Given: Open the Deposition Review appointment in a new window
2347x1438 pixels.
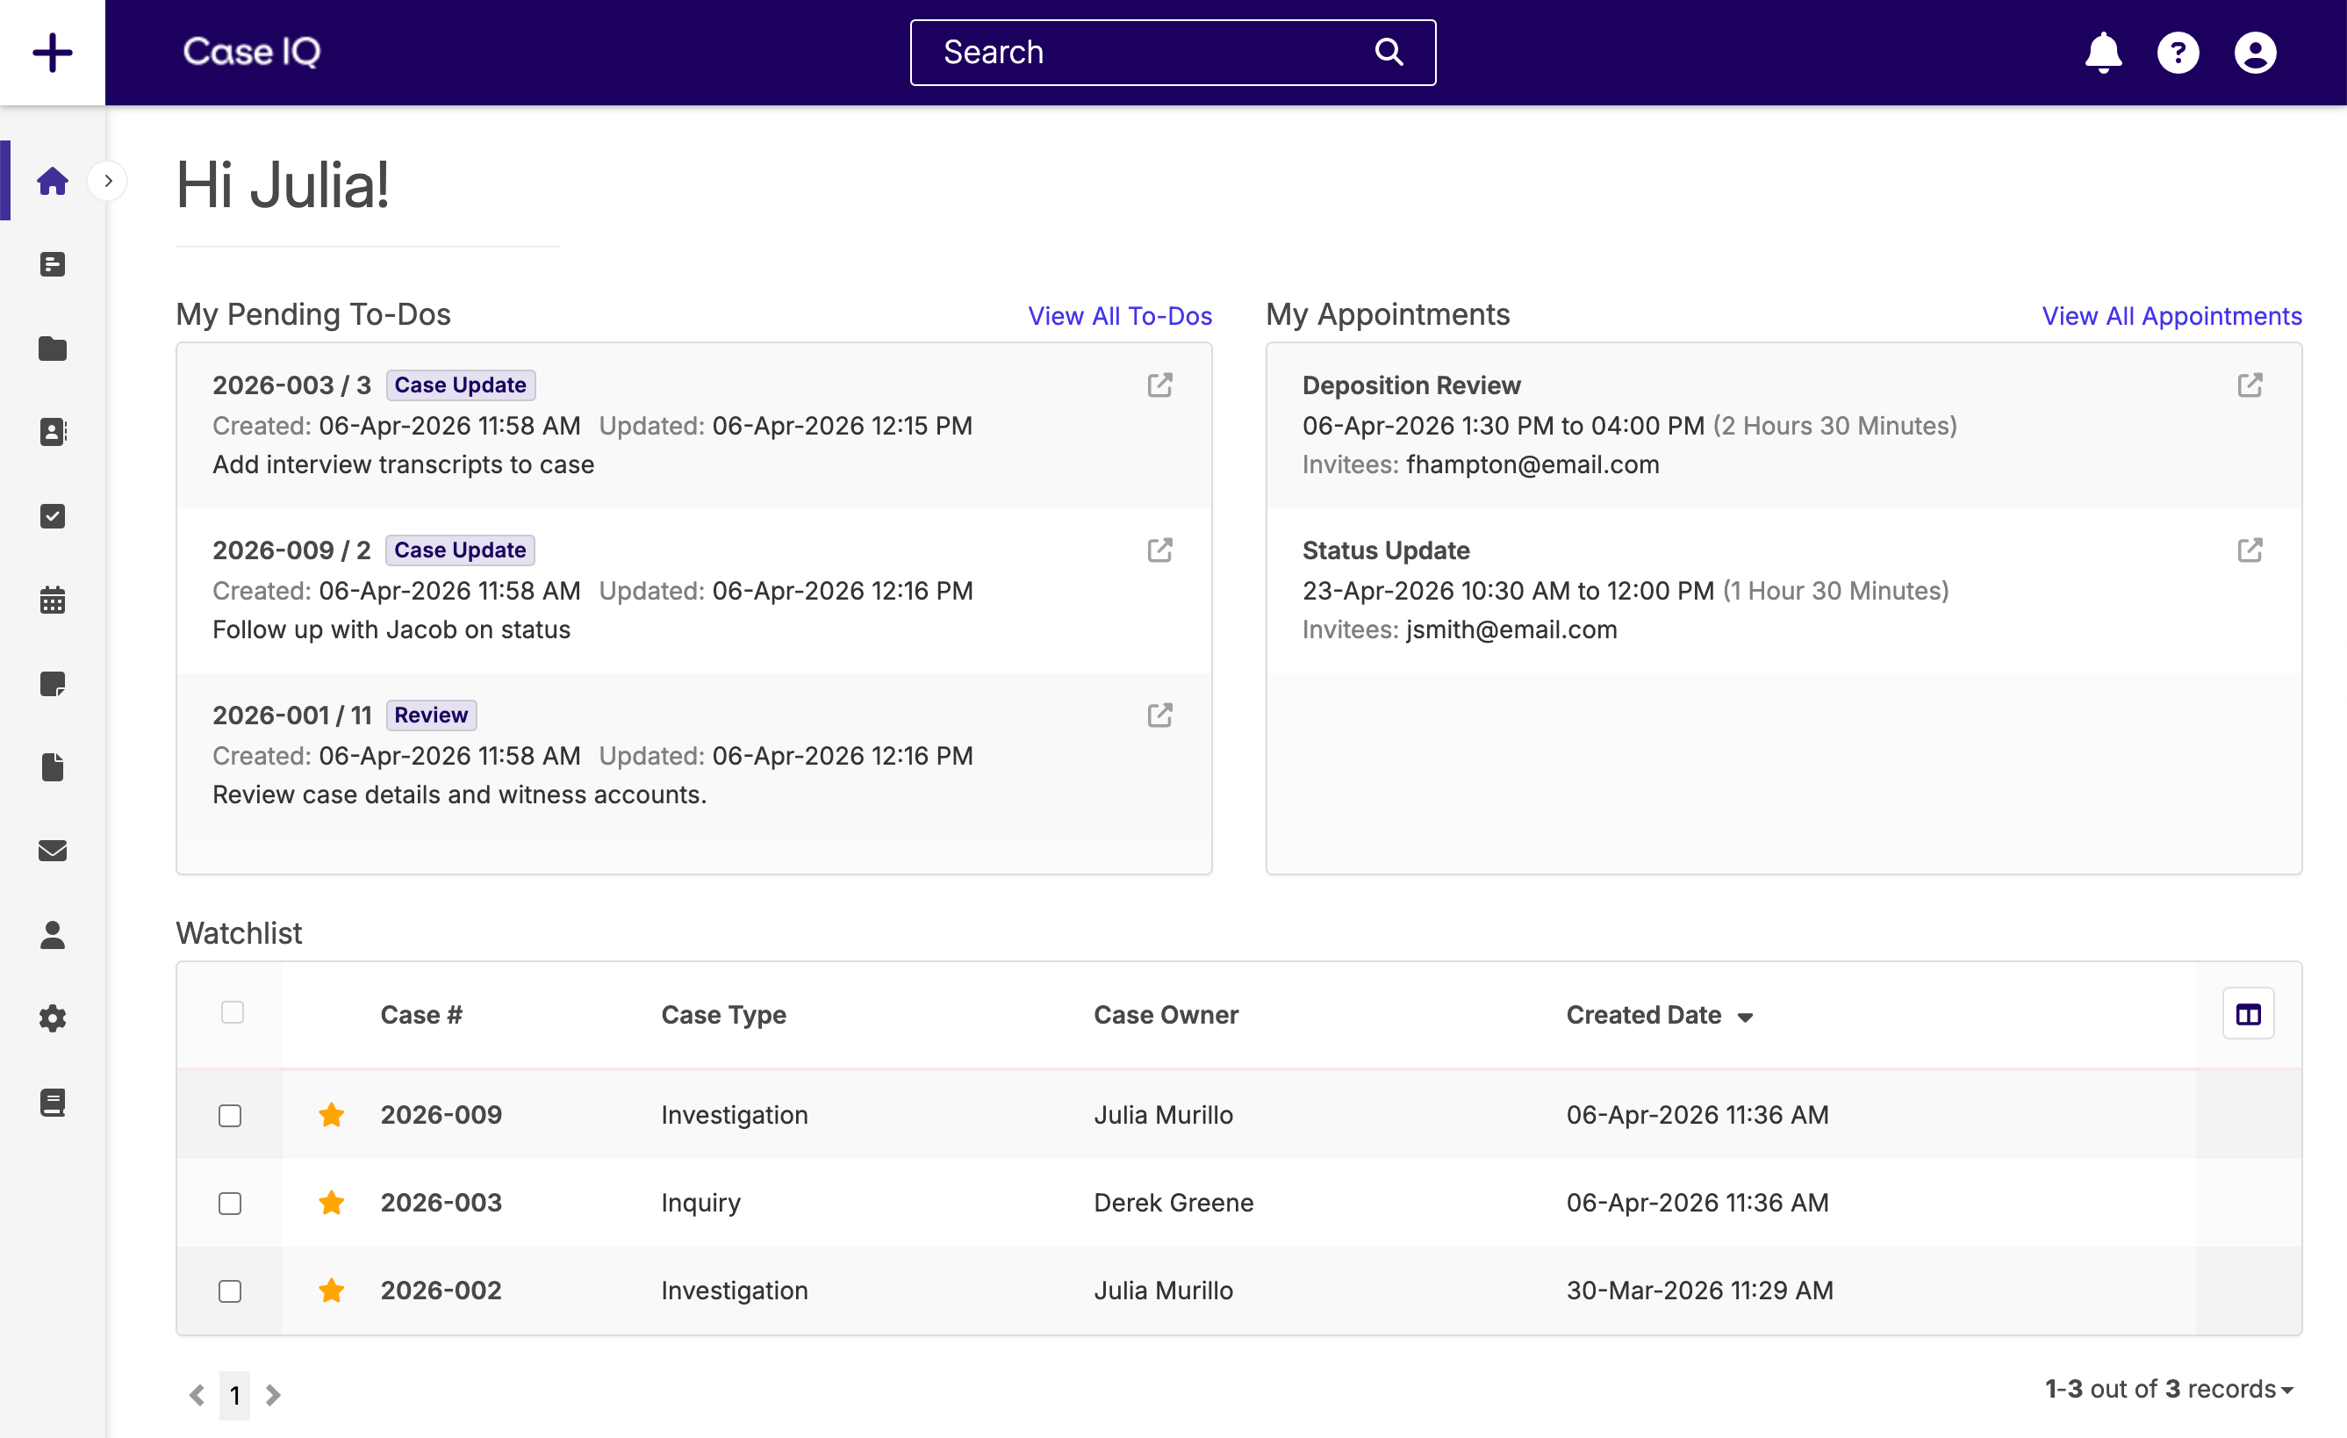Looking at the screenshot, I should tap(2249, 385).
